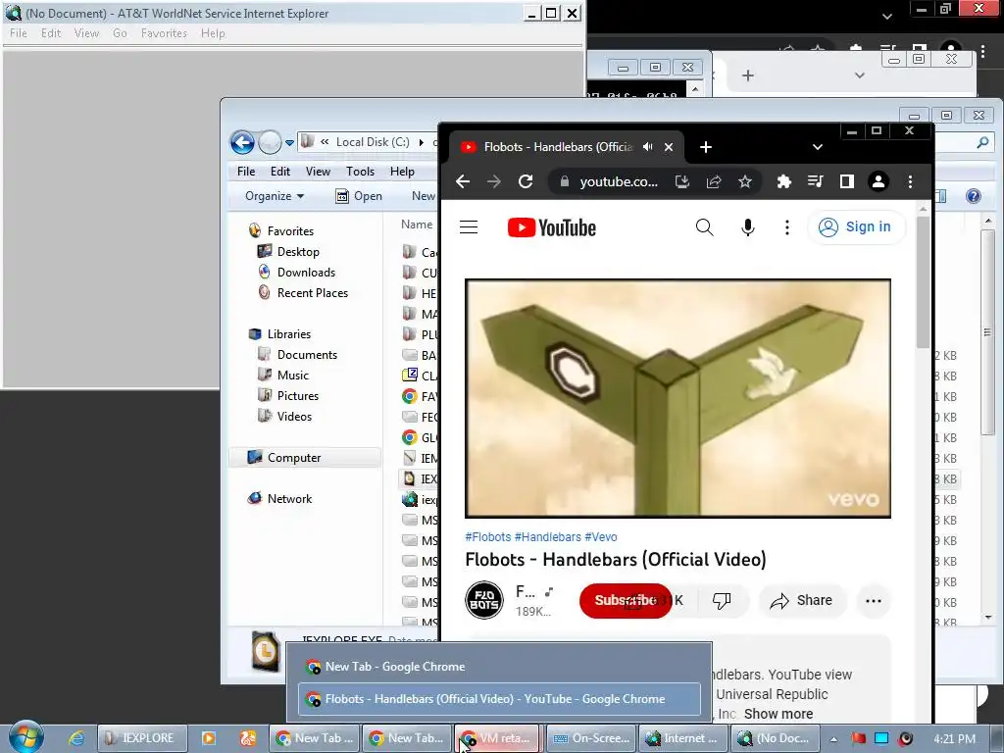Open the Organize dropdown in Explorer

coord(275,196)
